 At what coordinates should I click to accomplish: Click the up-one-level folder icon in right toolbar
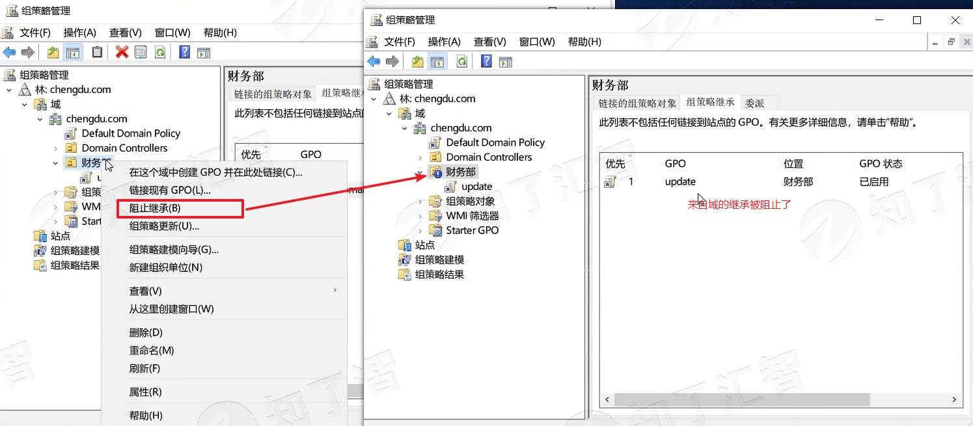(x=417, y=61)
